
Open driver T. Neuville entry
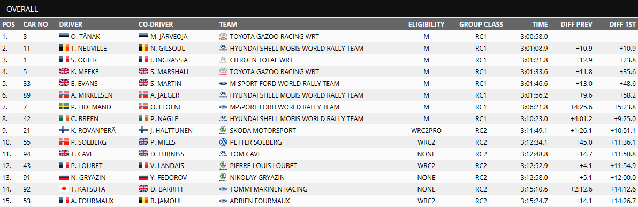tap(89, 49)
